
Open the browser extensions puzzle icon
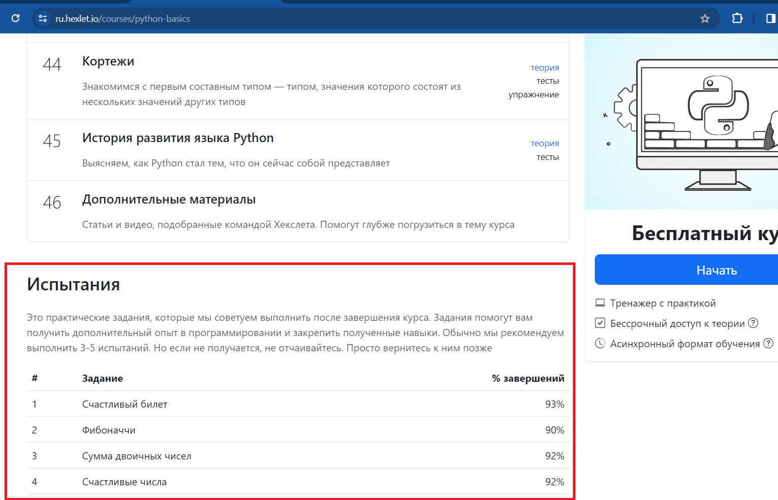click(737, 19)
